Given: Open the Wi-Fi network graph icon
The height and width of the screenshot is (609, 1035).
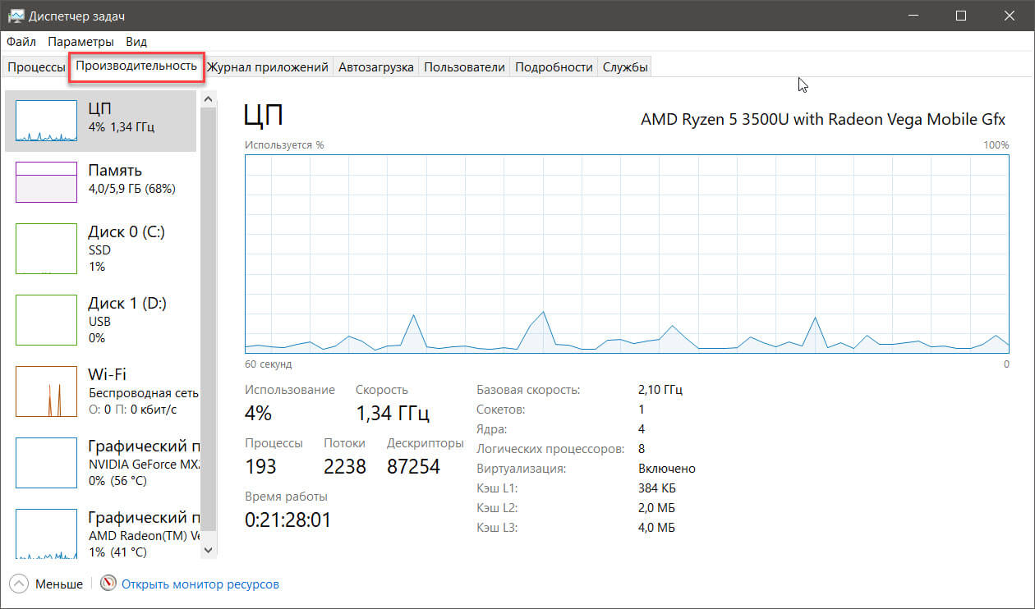Looking at the screenshot, I should (x=46, y=391).
